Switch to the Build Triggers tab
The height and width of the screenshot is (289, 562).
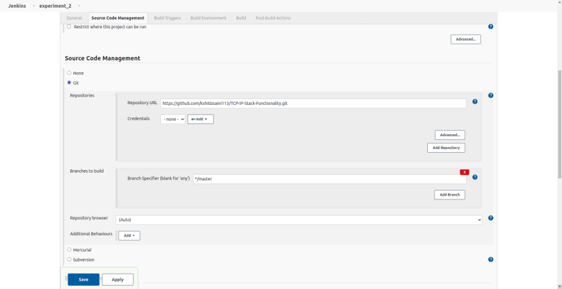(x=167, y=18)
